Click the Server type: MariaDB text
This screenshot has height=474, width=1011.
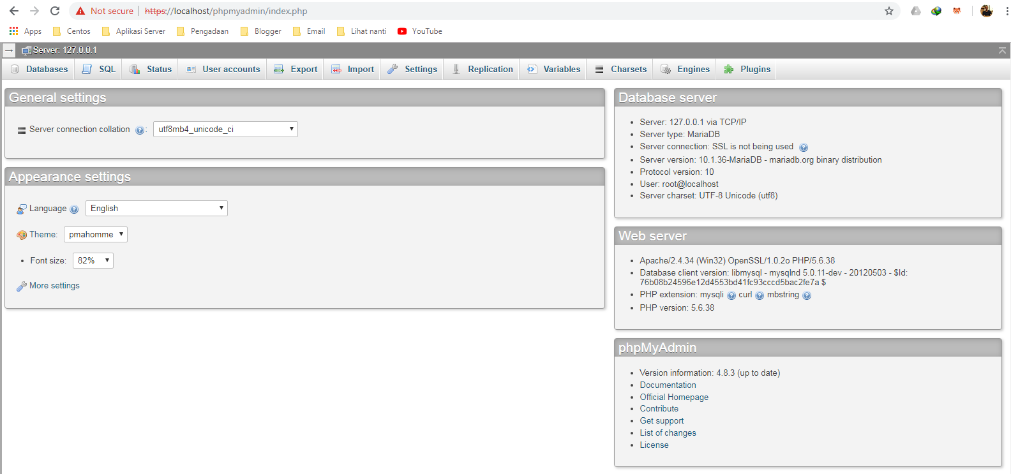click(680, 134)
